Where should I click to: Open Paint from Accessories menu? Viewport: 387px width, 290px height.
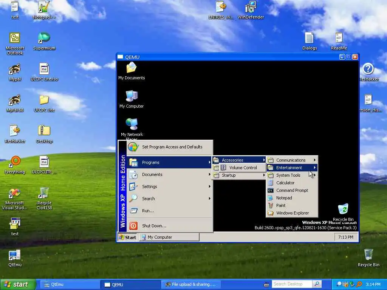point(292,205)
